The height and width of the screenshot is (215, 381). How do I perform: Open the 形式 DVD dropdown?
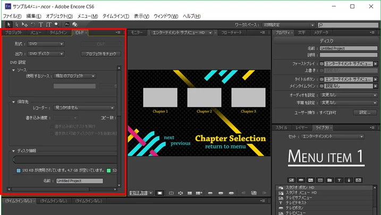[46, 44]
